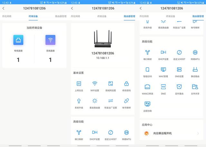Open 系统升级 in the middle screen
206x147 pixels.
coord(79,104)
